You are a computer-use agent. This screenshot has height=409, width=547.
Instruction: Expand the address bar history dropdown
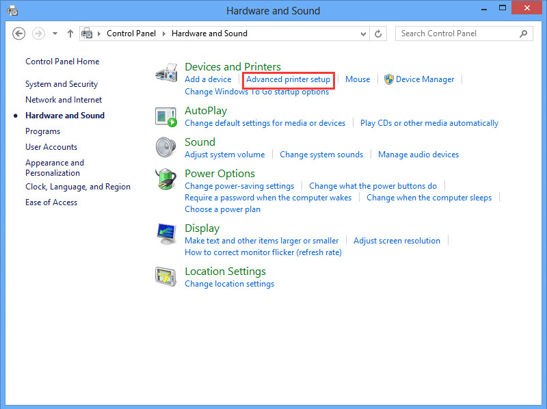point(363,34)
